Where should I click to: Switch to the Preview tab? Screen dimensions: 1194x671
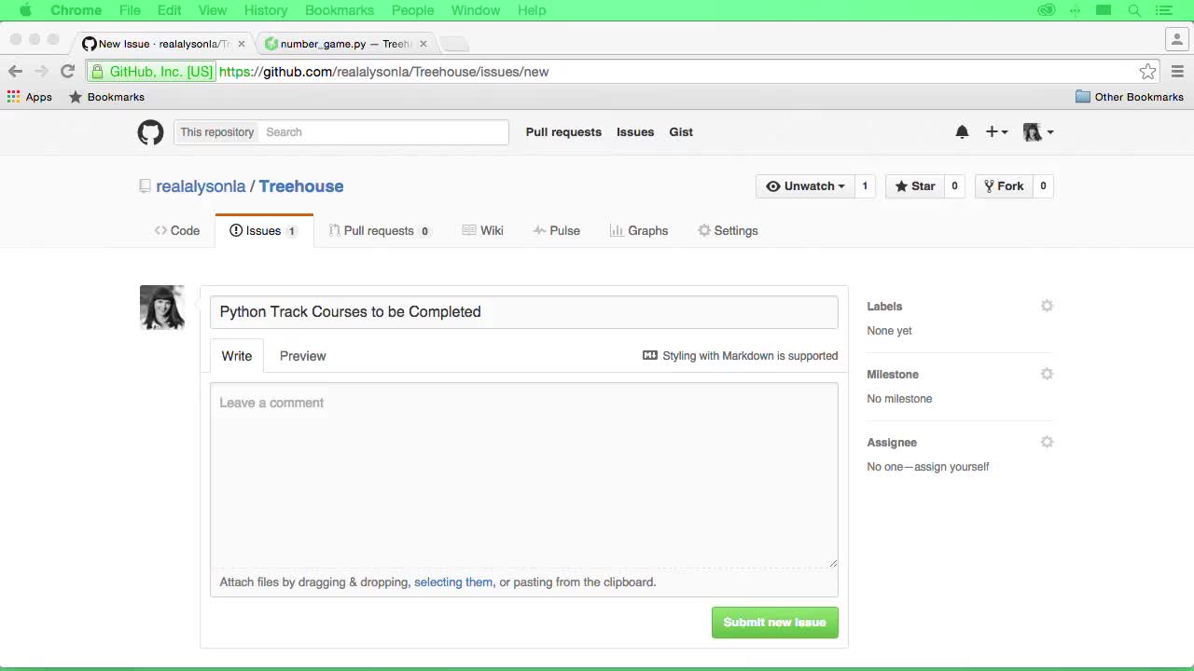(303, 356)
